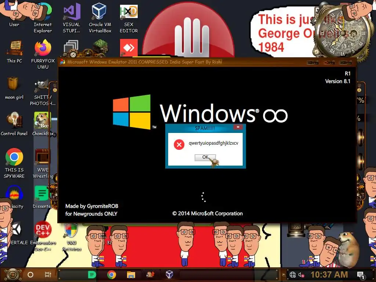The width and height of the screenshot is (376, 282).
Task: Open the notification center speech bubble
Action: pyautogui.click(x=361, y=275)
